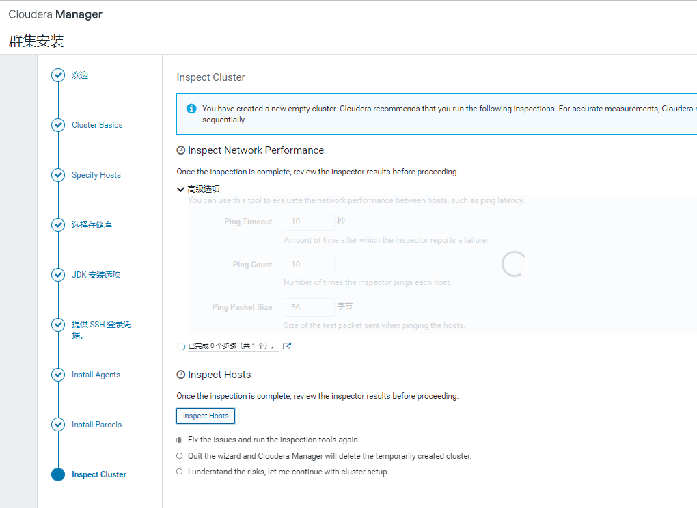Viewport: 697px width, 508px height.
Task: Click the Inspect Hosts section heading text
Action: tap(219, 375)
